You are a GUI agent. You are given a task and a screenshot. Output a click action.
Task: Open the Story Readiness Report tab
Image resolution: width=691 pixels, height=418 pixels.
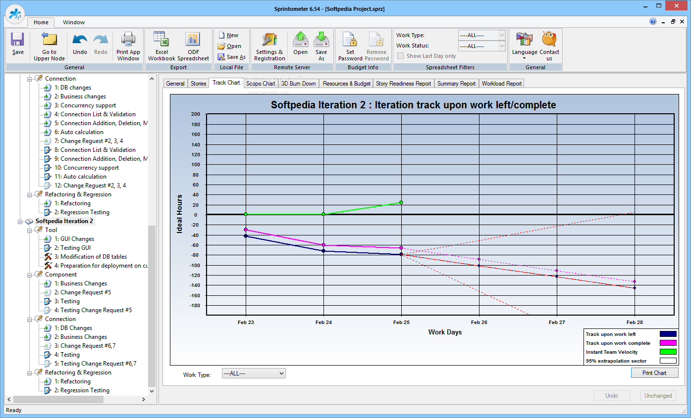click(403, 84)
